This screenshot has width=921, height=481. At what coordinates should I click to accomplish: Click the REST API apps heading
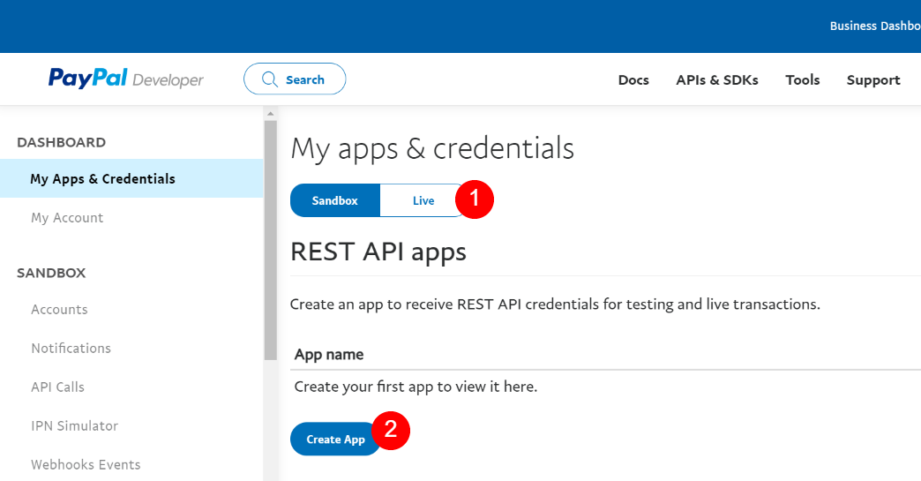click(378, 252)
